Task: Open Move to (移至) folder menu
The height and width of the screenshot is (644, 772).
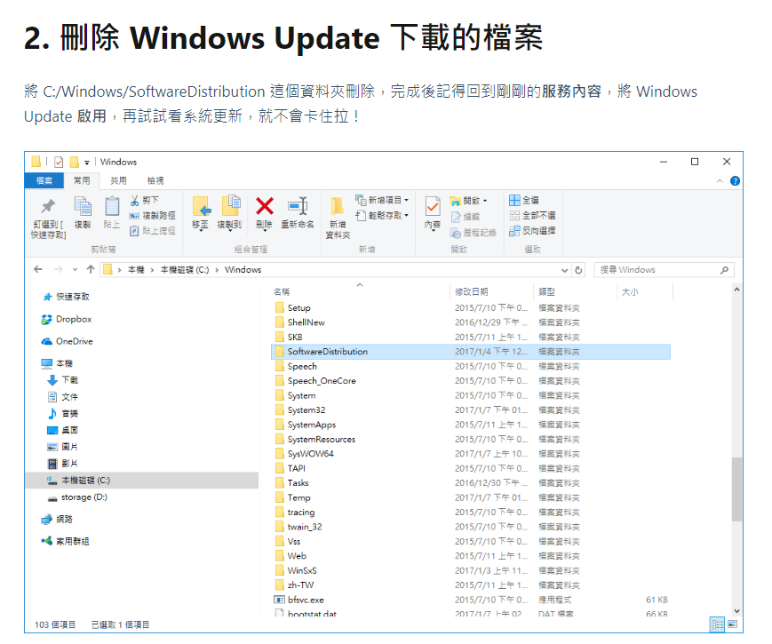Action: pyautogui.click(x=201, y=212)
